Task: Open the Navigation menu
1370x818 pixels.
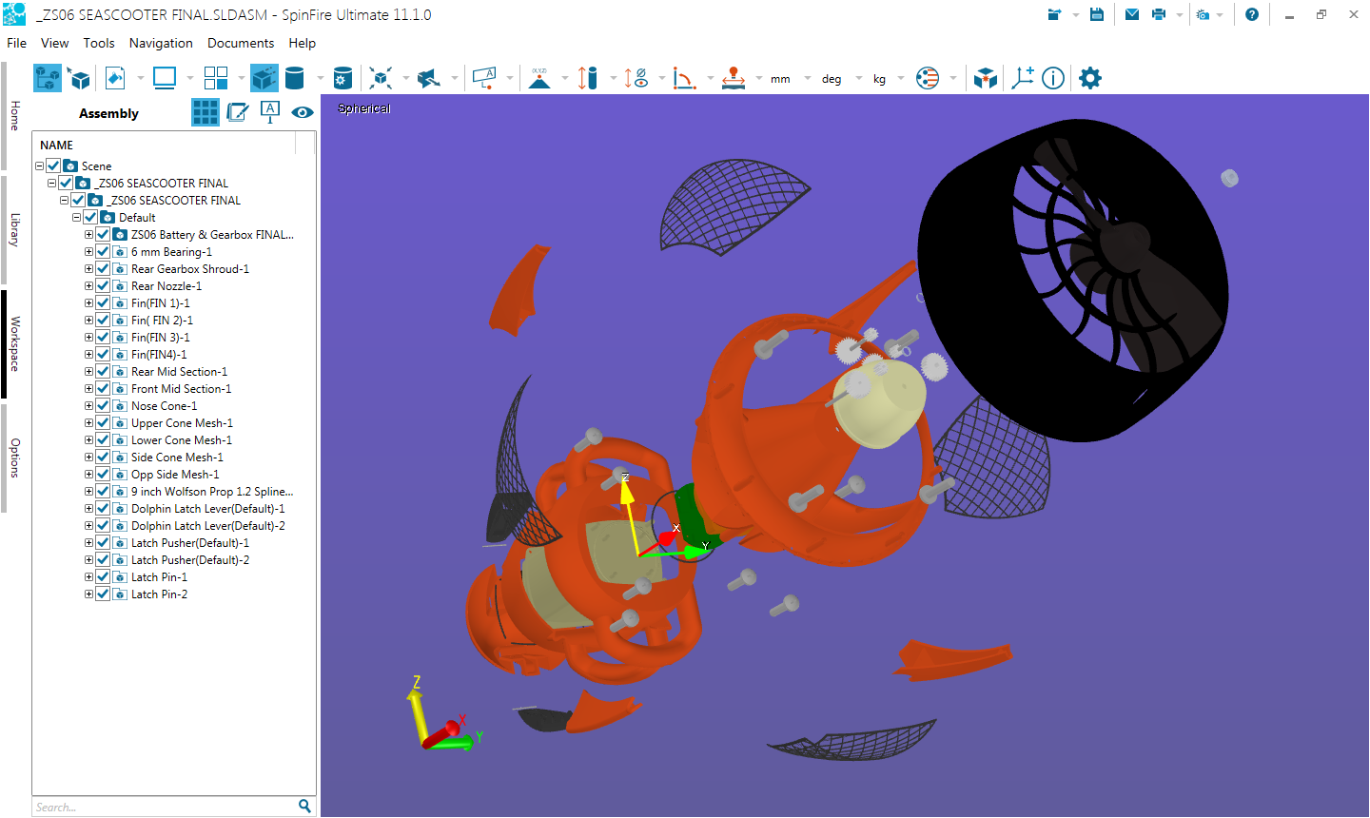Action: (x=161, y=43)
